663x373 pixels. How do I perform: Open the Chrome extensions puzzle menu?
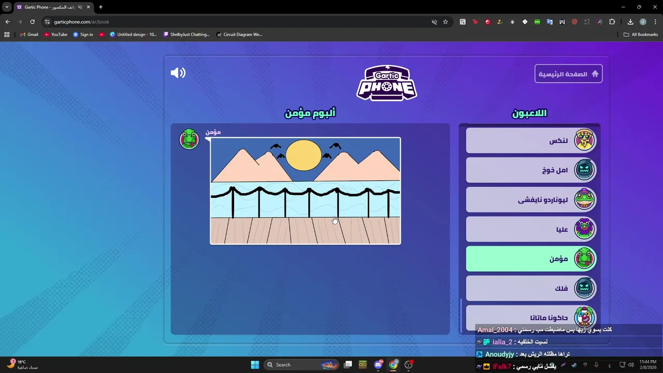pyautogui.click(x=612, y=22)
